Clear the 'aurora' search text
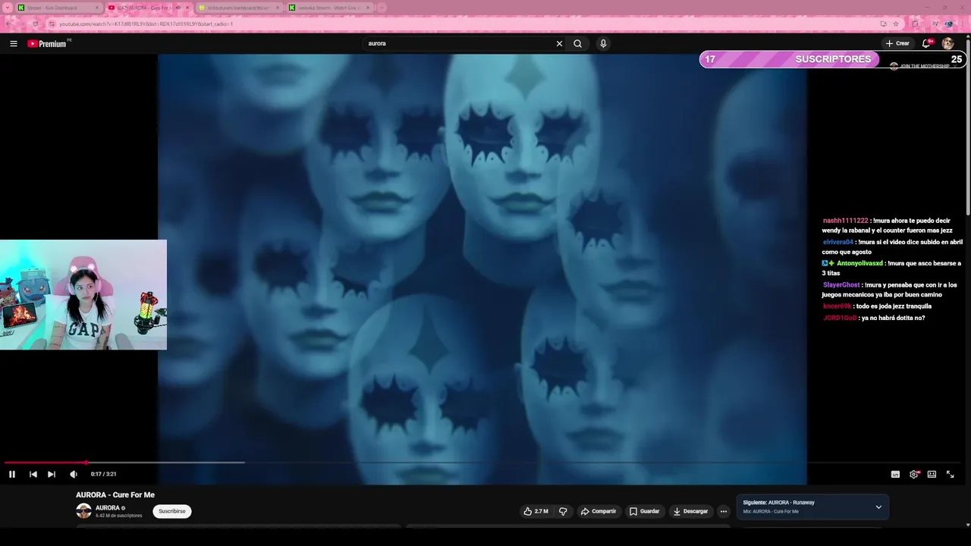The width and height of the screenshot is (971, 546). 559,43
